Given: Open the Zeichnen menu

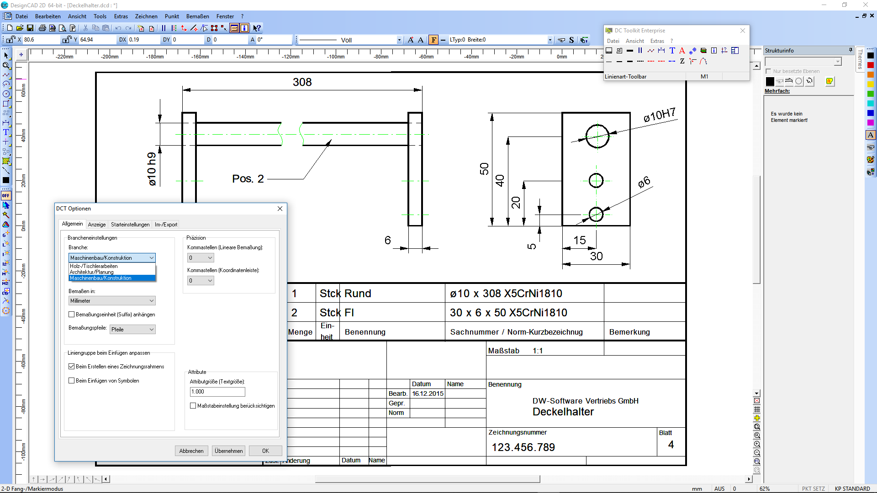Looking at the screenshot, I should tap(146, 16).
